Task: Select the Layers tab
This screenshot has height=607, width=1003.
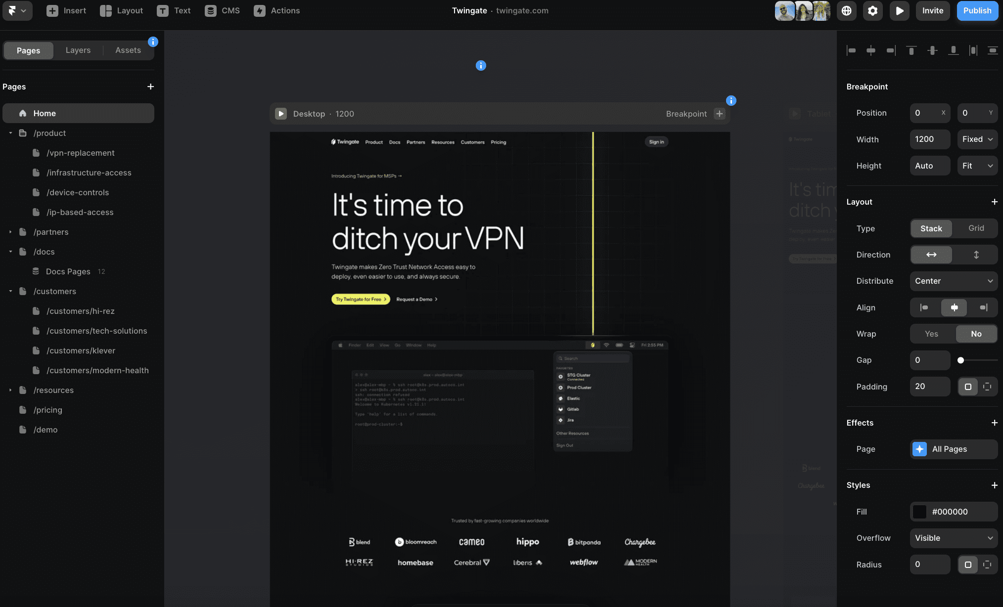Action: point(77,50)
